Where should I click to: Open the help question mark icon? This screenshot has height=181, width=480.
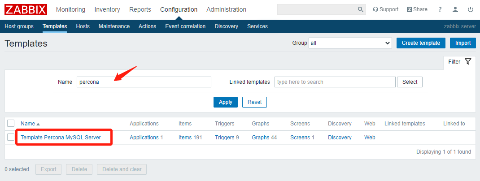[440, 9]
